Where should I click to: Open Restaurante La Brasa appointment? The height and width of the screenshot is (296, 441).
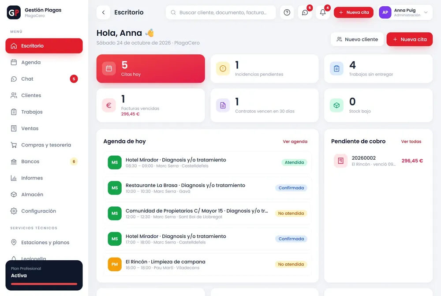click(x=208, y=188)
